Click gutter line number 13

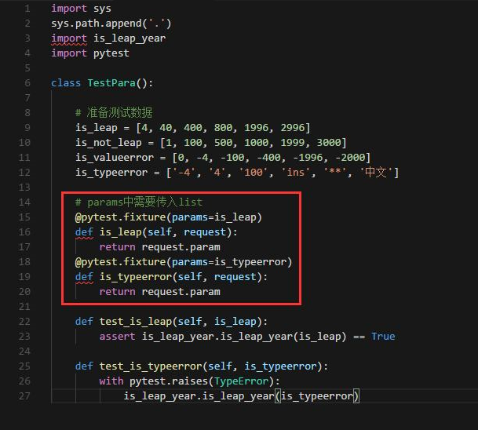24,188
